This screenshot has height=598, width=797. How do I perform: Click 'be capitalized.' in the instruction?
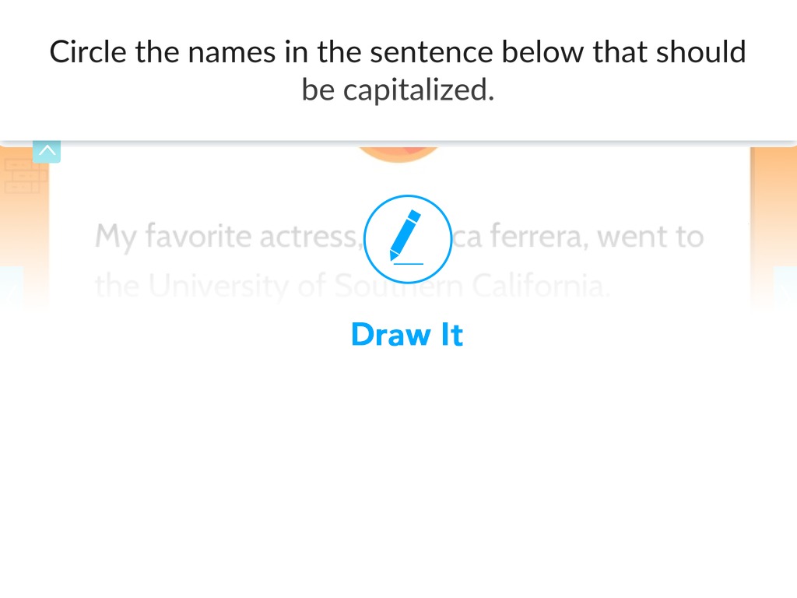point(398,90)
